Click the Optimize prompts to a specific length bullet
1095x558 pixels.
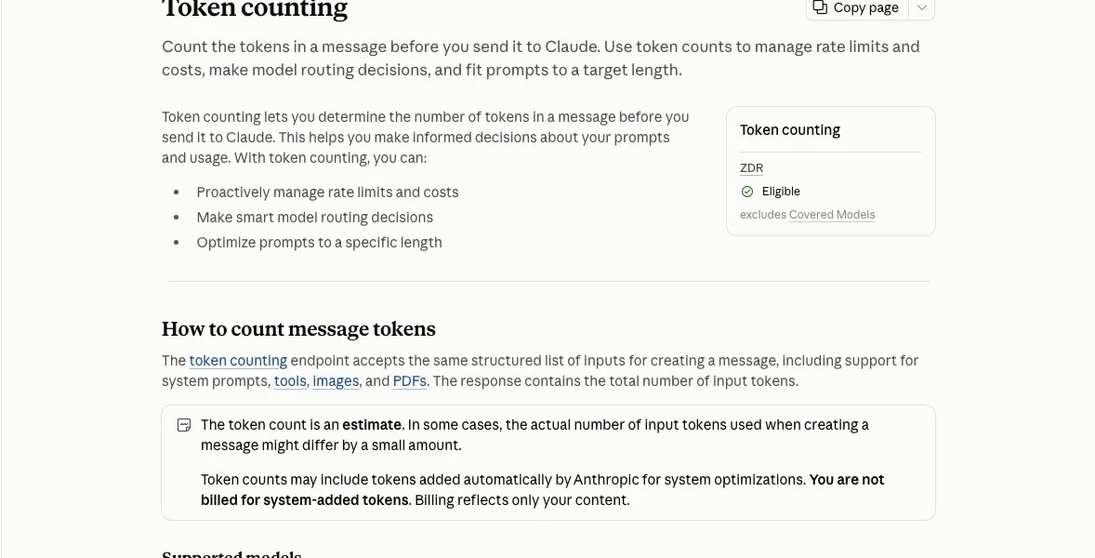click(x=319, y=243)
